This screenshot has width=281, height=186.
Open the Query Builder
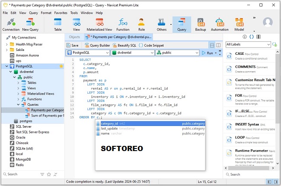click(x=97, y=45)
